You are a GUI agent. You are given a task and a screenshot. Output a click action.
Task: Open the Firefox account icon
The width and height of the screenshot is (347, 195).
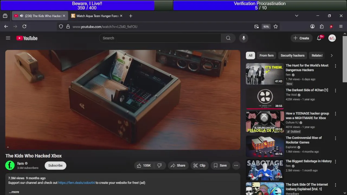pyautogui.click(x=313, y=27)
